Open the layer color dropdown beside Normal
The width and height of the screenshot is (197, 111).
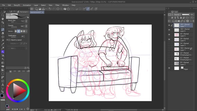pyautogui.click(x=172, y=15)
